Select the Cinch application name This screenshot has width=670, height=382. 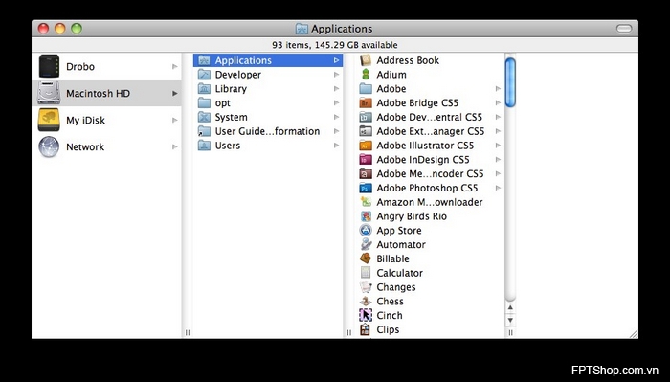point(390,315)
